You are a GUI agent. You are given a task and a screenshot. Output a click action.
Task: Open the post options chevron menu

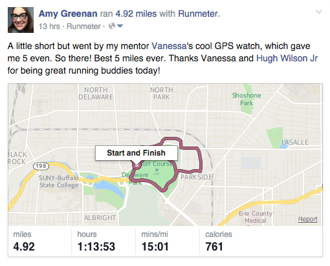tap(319, 12)
